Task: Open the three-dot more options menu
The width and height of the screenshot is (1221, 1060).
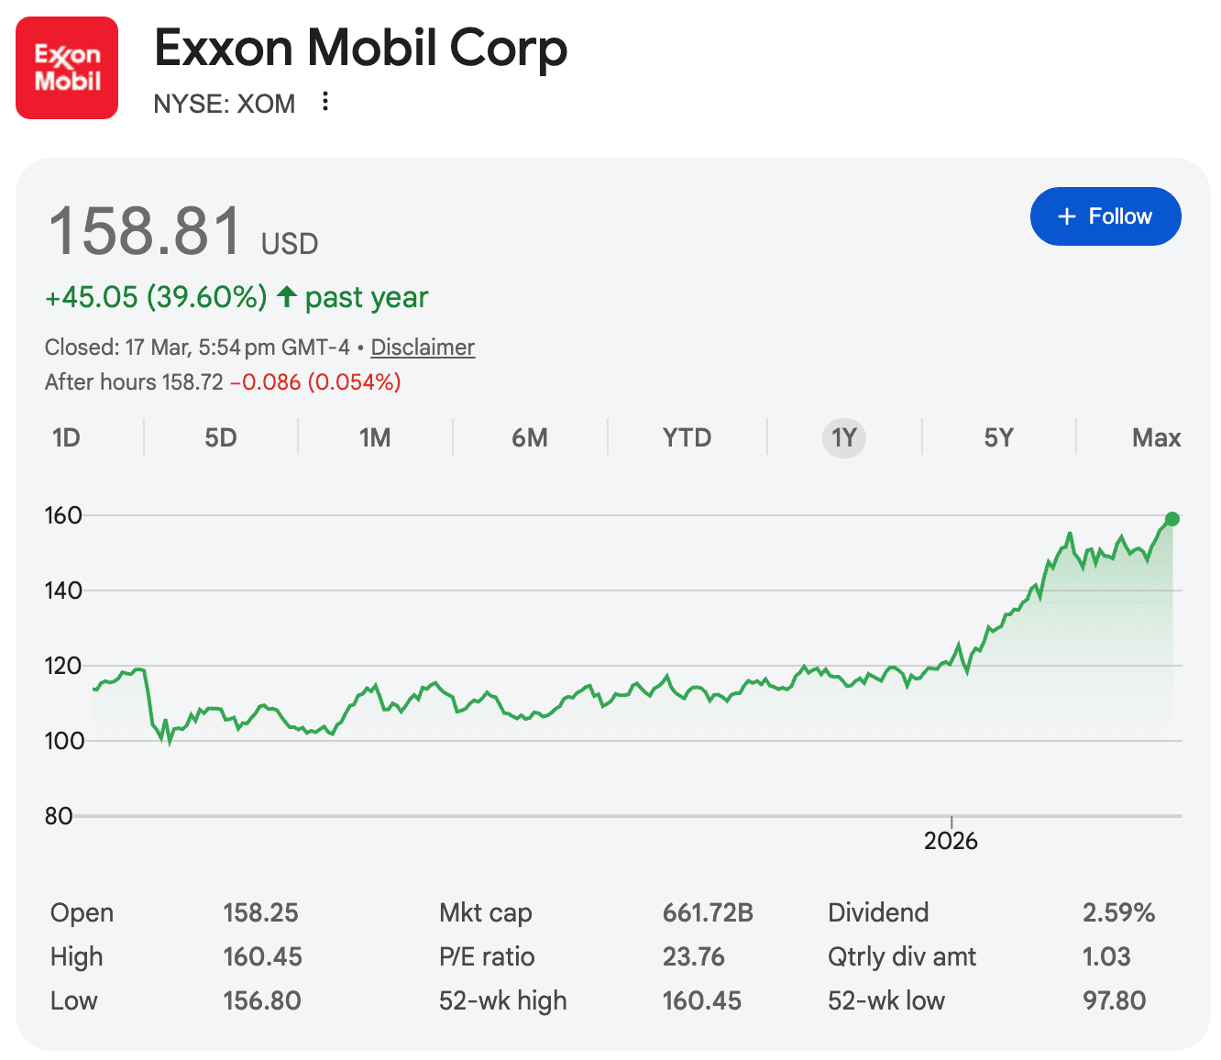Action: click(324, 102)
